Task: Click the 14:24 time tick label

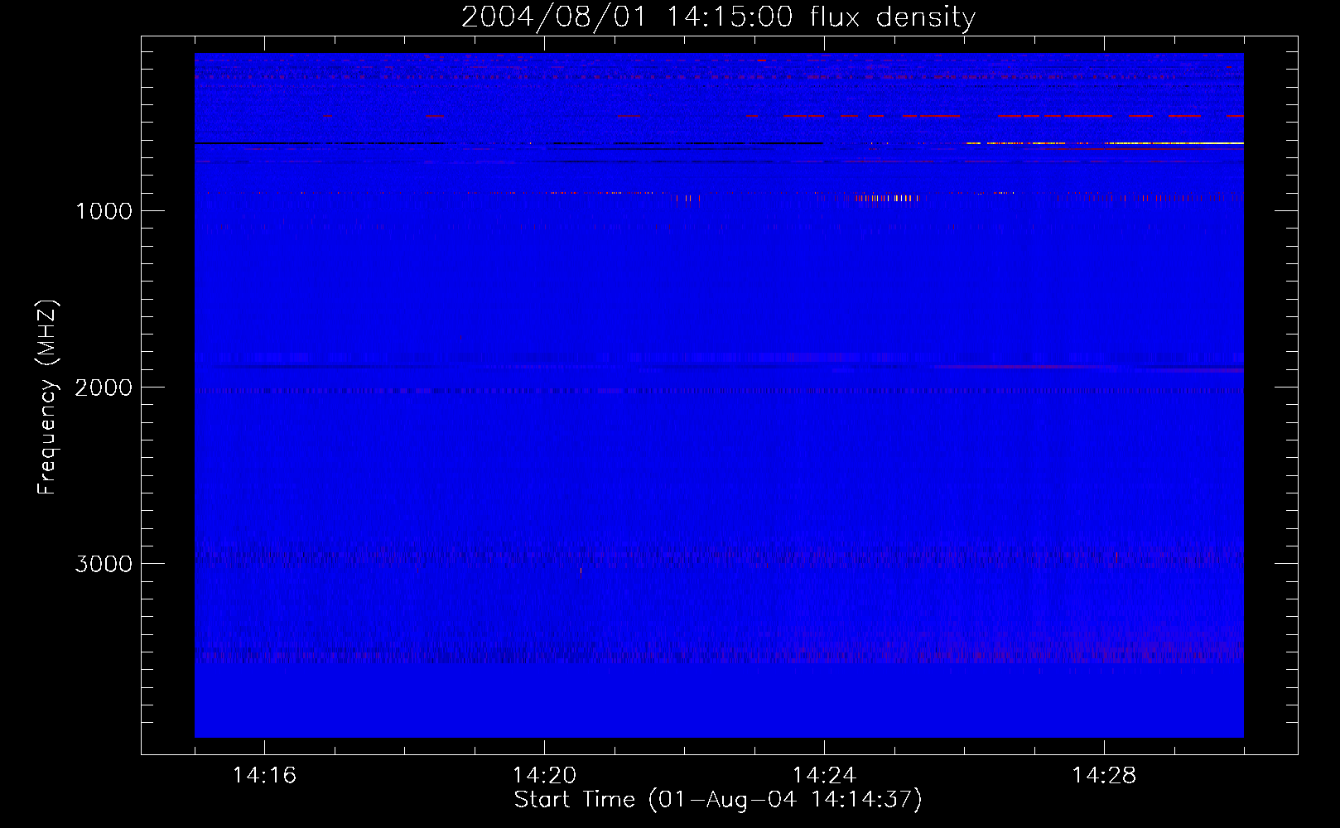Action: click(x=824, y=775)
